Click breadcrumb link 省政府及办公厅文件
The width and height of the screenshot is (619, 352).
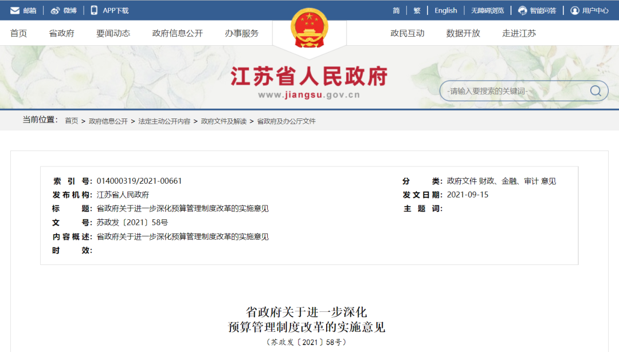tap(286, 121)
